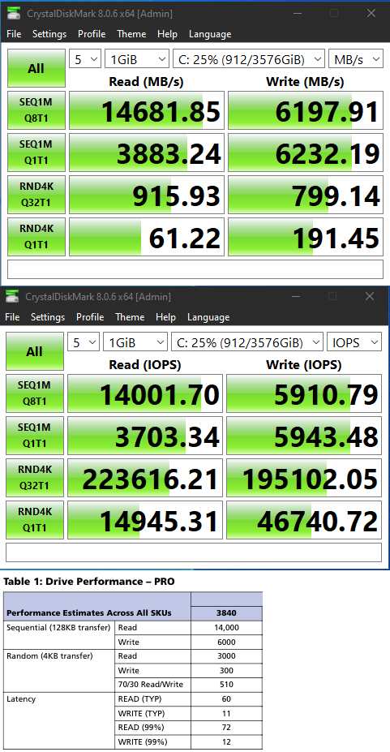Run the SEQ1M Q8T1 test in top window
This screenshot has height=752, width=390.
click(36, 110)
